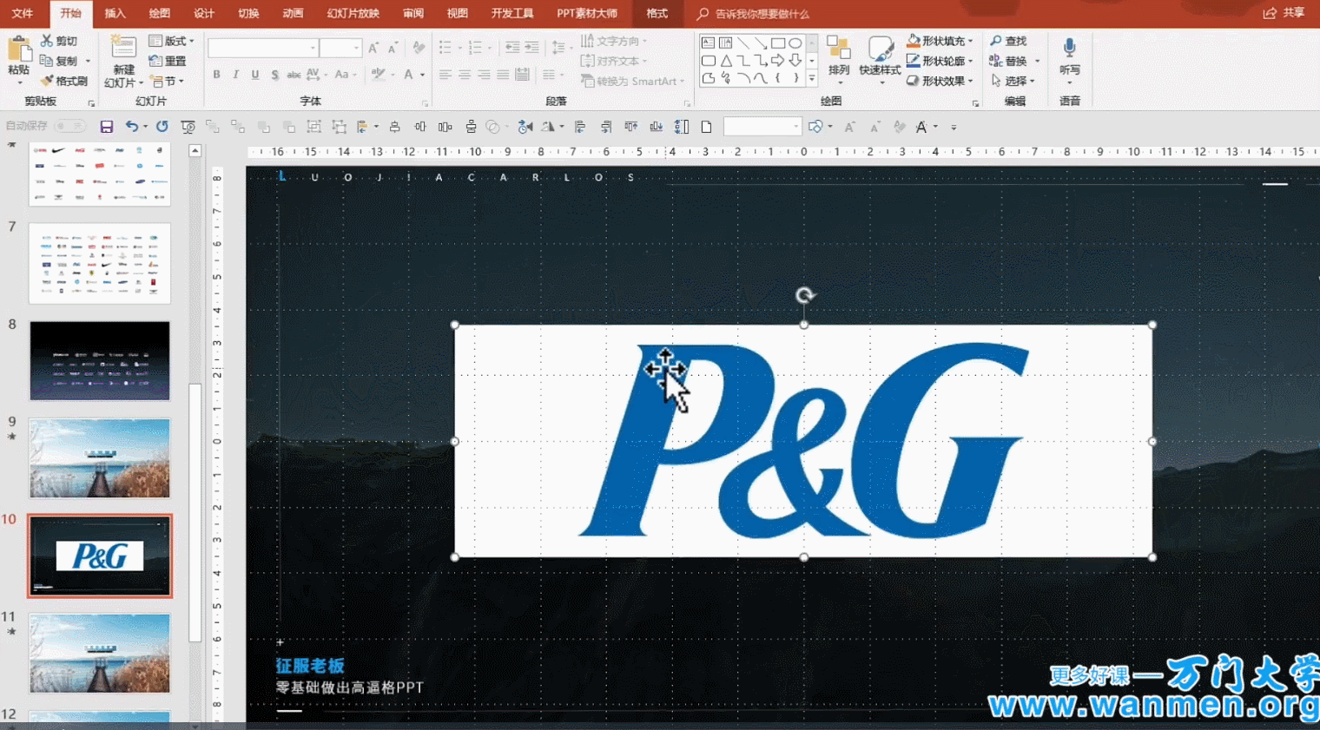Image resolution: width=1320 pixels, height=730 pixels.
Task: Open the File (文件) tab
Action: [23, 13]
